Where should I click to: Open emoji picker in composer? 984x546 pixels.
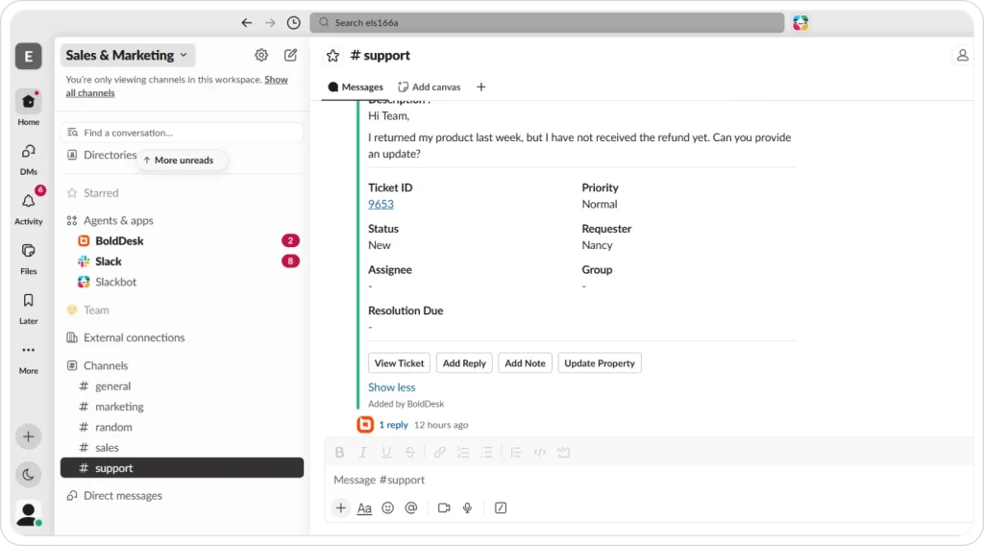(x=388, y=508)
